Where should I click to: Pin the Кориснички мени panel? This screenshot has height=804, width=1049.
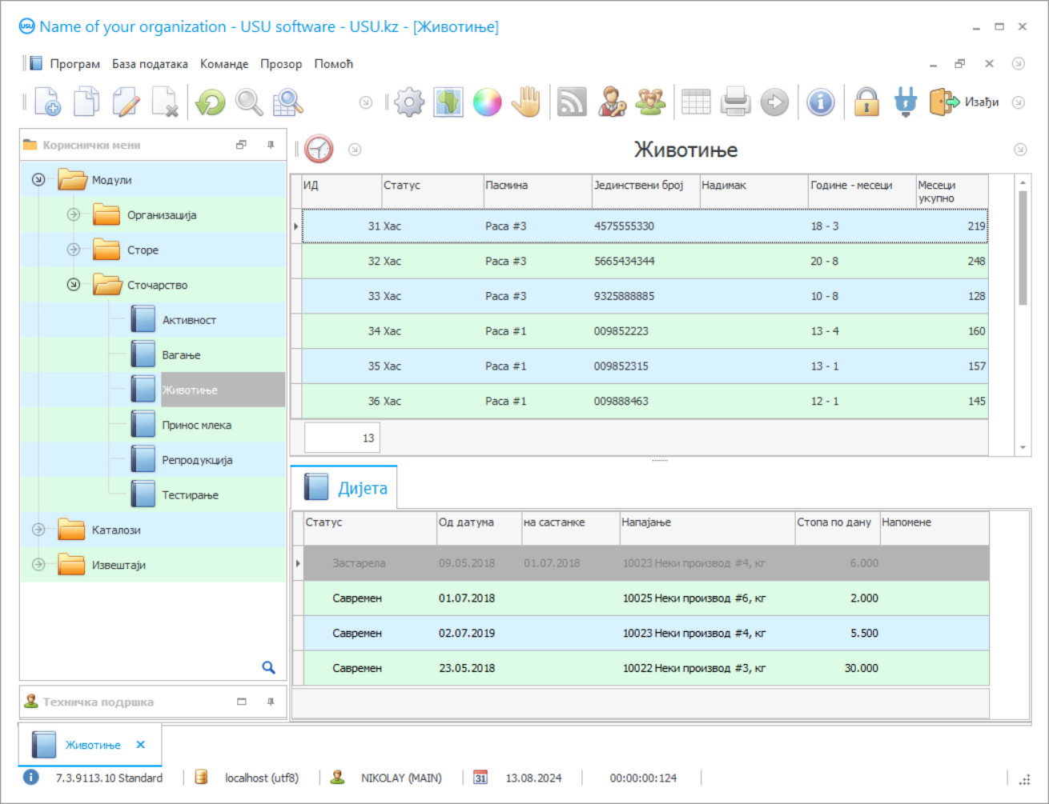pos(271,145)
